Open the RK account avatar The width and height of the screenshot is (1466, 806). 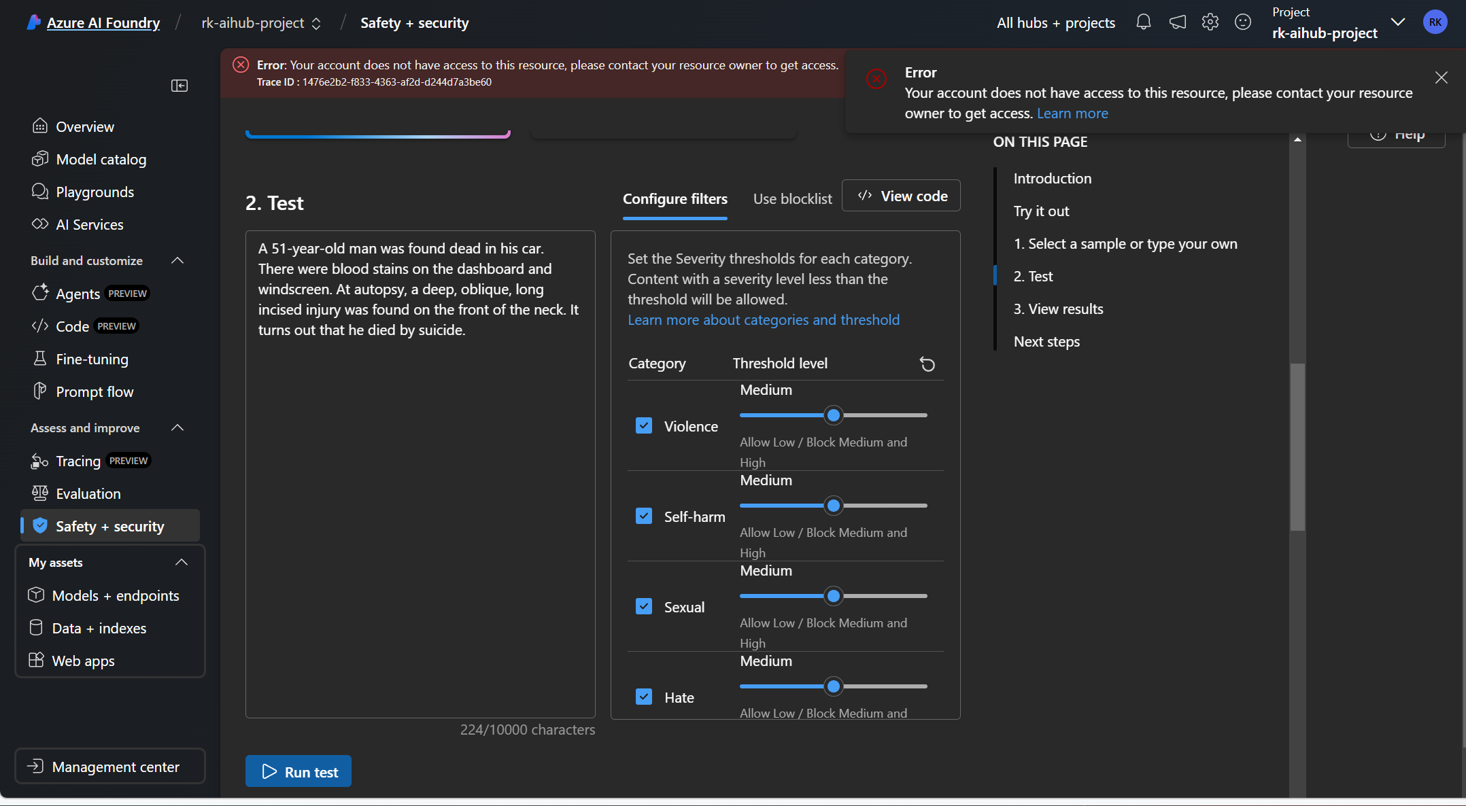(x=1435, y=22)
